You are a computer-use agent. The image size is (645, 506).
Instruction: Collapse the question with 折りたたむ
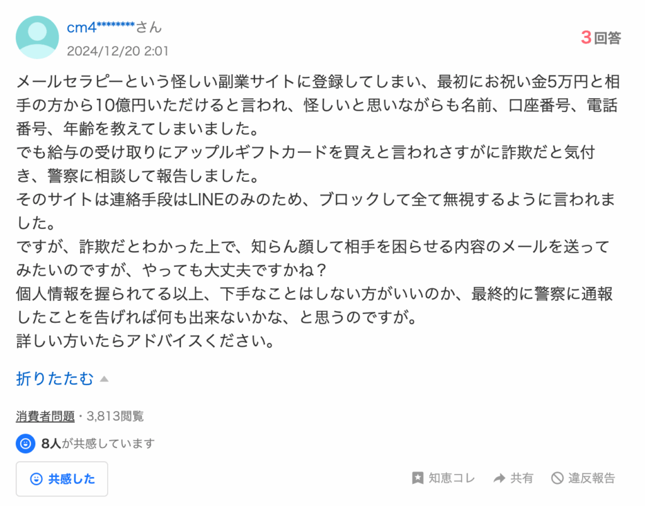[55, 378]
